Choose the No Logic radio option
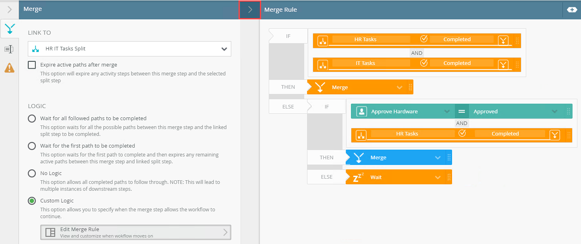This screenshot has height=244, width=581. pyautogui.click(x=32, y=173)
